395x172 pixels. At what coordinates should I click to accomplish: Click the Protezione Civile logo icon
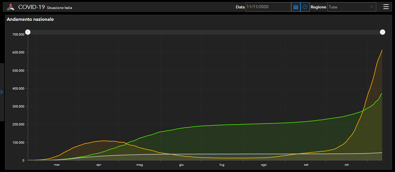(x=11, y=7)
